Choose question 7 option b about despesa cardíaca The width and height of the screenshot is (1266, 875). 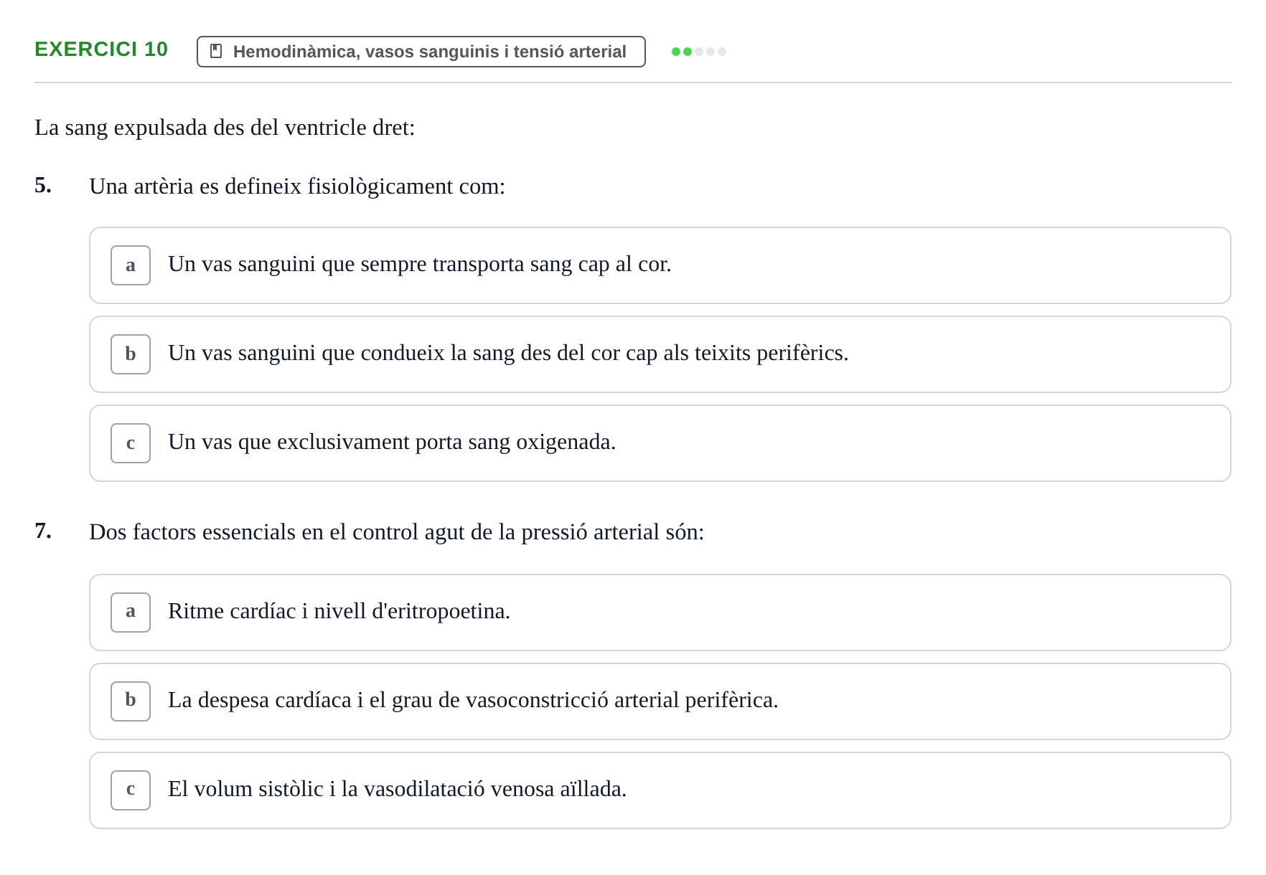[660, 701]
